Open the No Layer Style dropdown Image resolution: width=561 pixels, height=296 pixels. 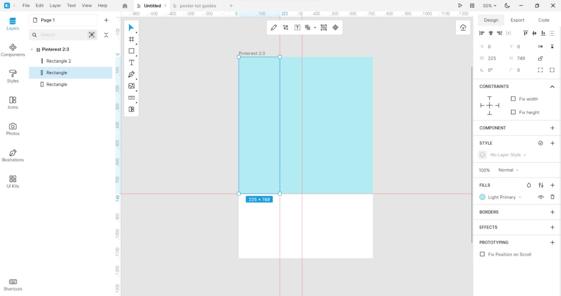508,155
